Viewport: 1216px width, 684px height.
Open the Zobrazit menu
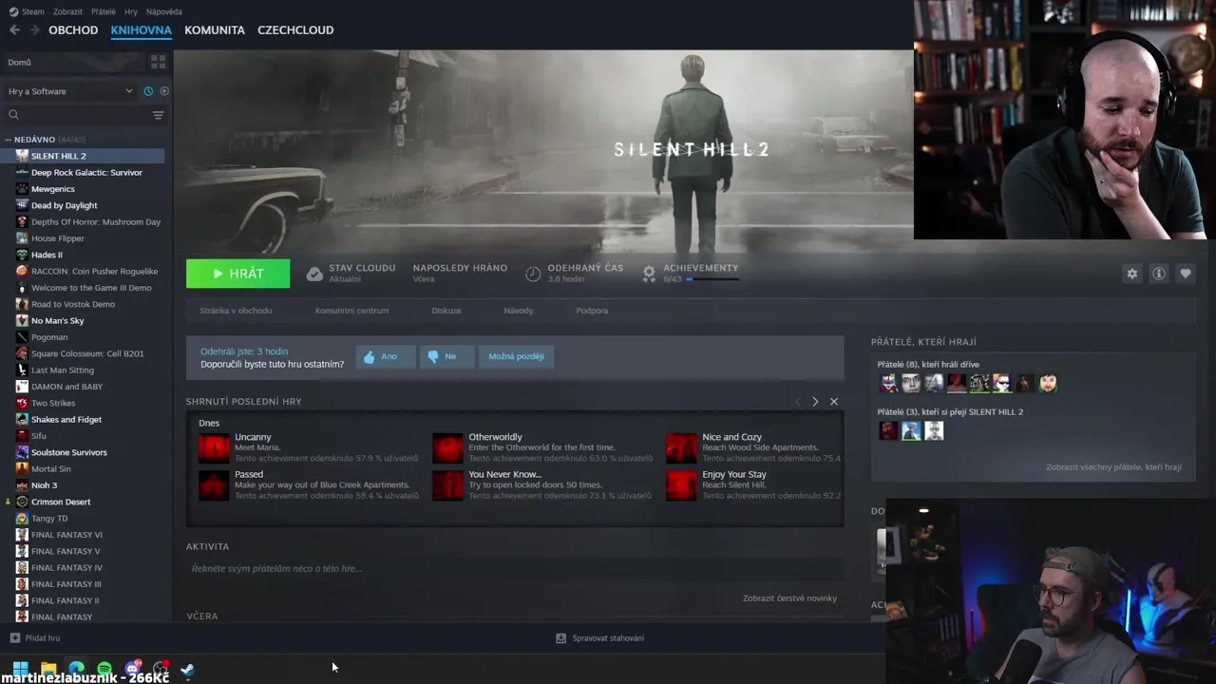67,11
